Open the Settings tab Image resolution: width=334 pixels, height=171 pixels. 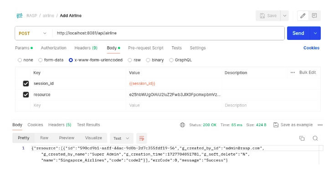click(198, 48)
